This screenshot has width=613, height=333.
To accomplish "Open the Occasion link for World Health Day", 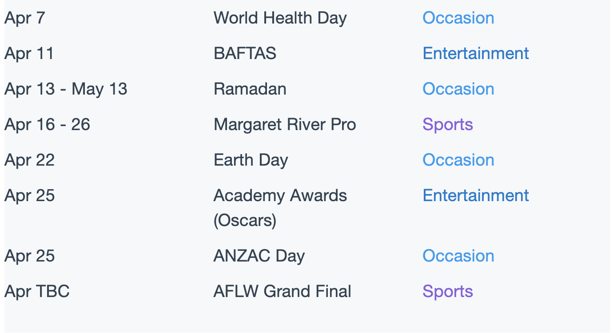I will 458,18.
